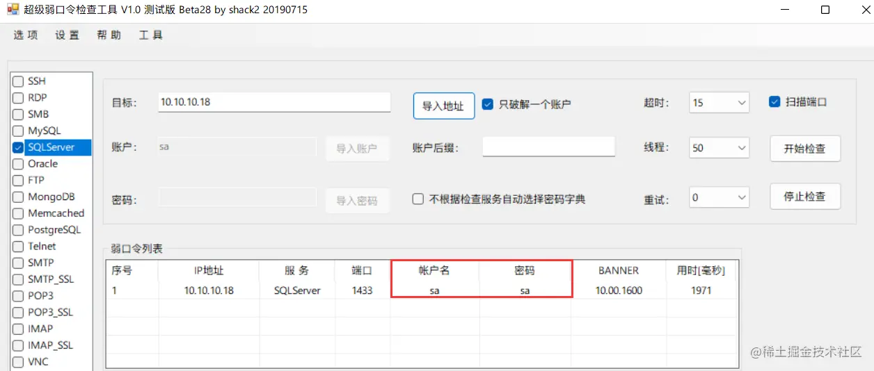Toggle the 只破解一个账户 checkbox
The image size is (874, 371).
488,104
